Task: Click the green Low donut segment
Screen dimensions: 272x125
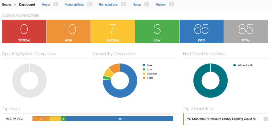Action: coord(107,78)
